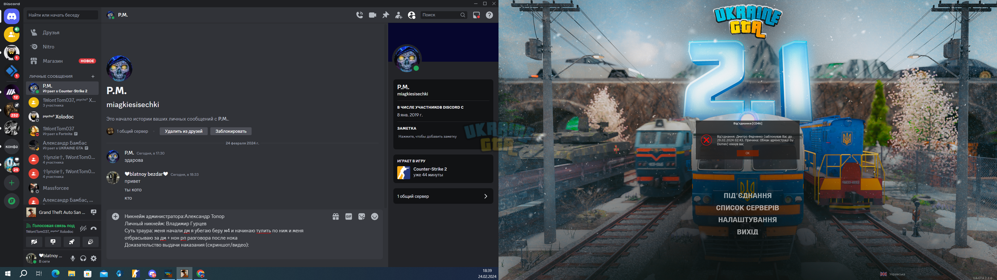Image resolution: width=997 pixels, height=280 pixels.
Task: Launch an activity with the rocket button
Action: coord(72,242)
